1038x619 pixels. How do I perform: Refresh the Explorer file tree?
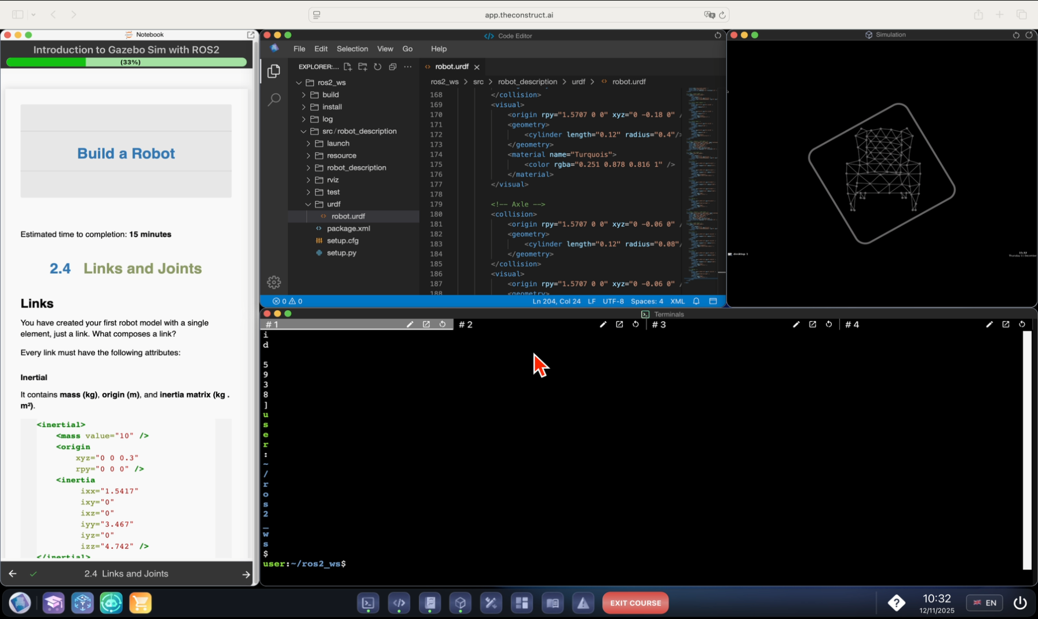click(x=378, y=67)
